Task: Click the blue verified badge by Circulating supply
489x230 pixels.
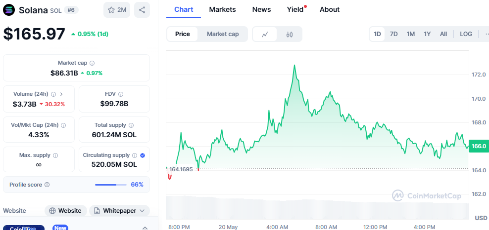Action: click(x=143, y=155)
